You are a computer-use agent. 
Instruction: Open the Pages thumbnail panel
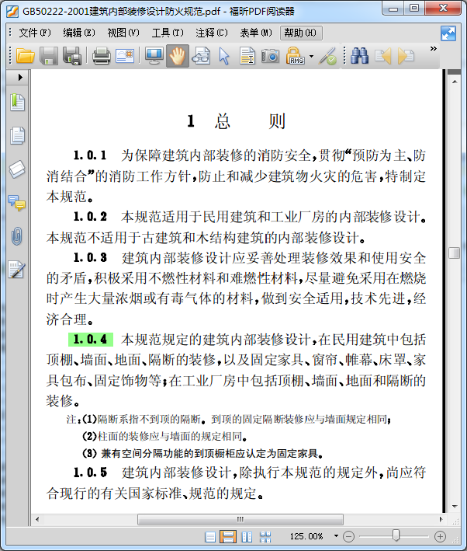17,135
